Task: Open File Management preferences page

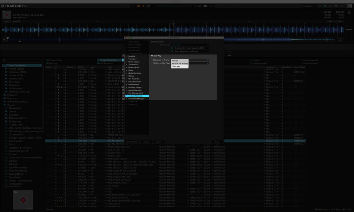Action: (x=136, y=93)
